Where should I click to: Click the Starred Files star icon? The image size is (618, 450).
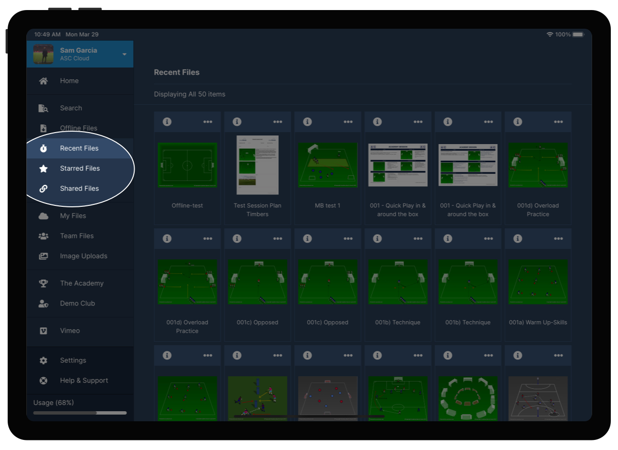coord(44,169)
